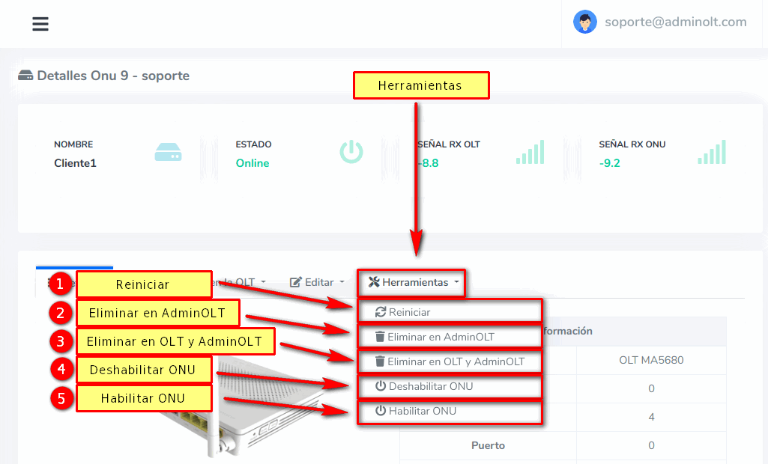Expand the Editar dropdown
This screenshot has width=768, height=464.
[x=318, y=282]
